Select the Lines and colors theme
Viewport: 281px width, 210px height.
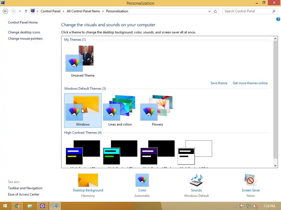tap(120, 110)
